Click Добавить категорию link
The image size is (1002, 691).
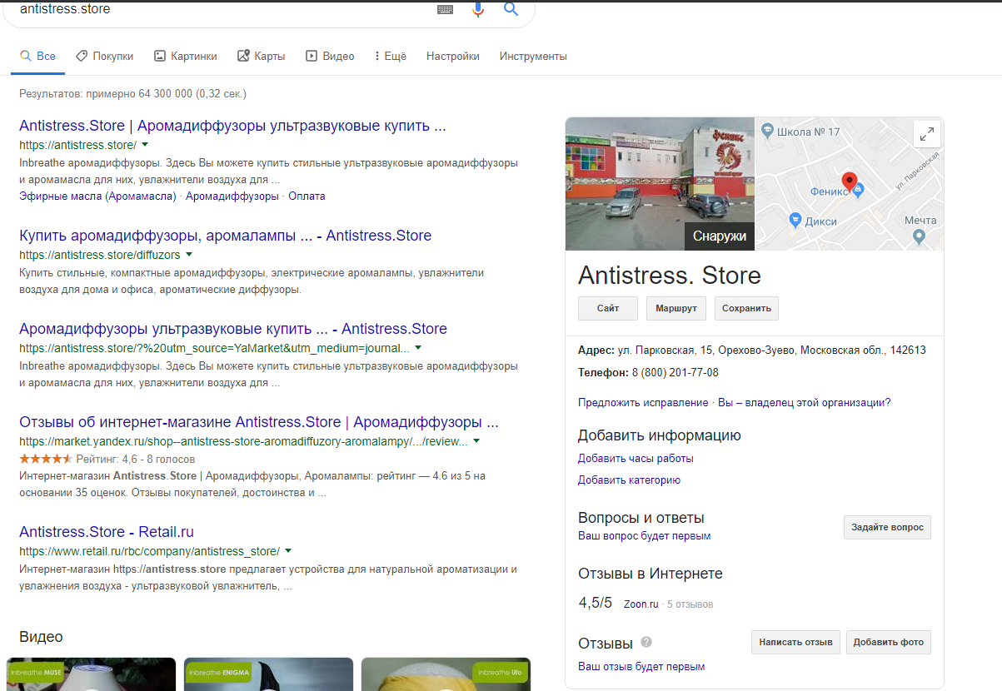(630, 480)
